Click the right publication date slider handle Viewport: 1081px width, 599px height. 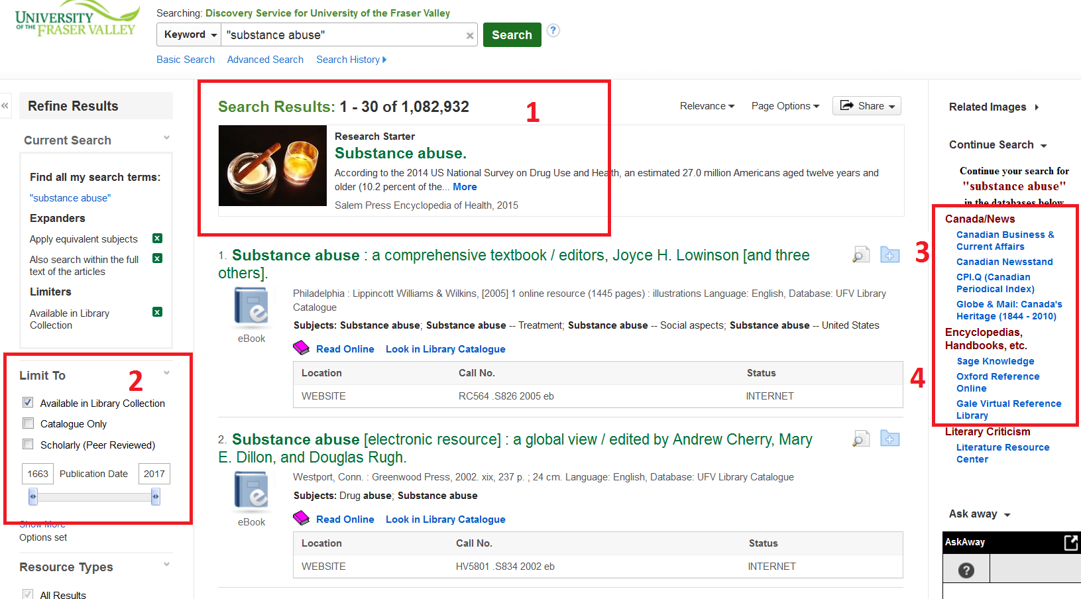(156, 496)
